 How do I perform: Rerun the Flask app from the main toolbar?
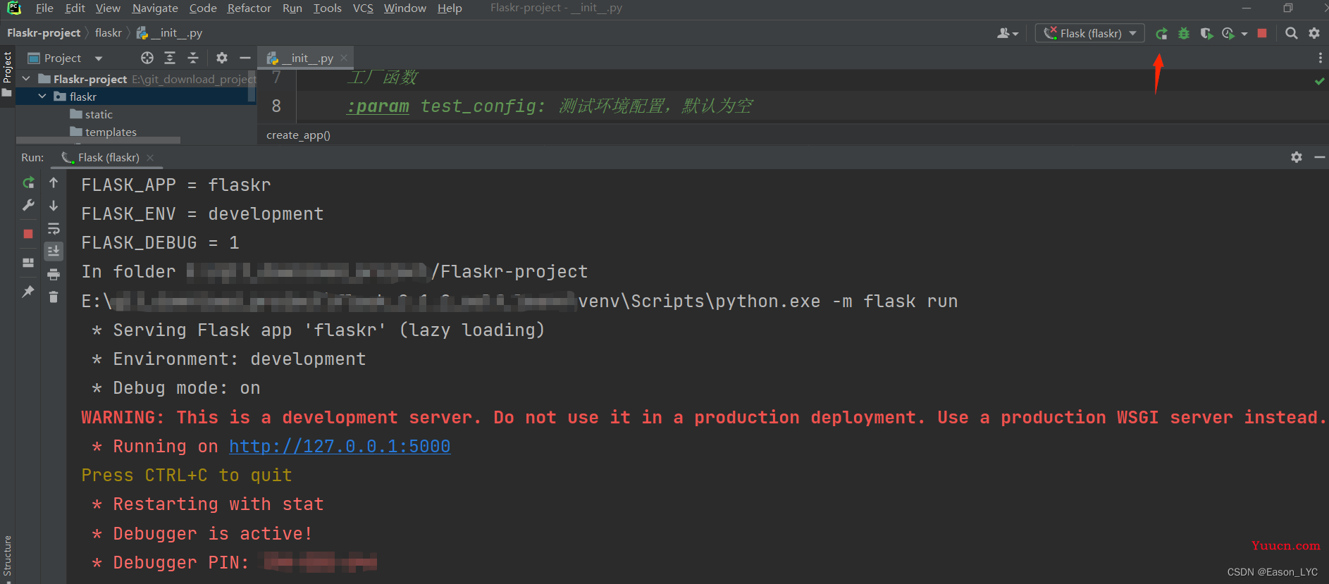pos(1161,33)
